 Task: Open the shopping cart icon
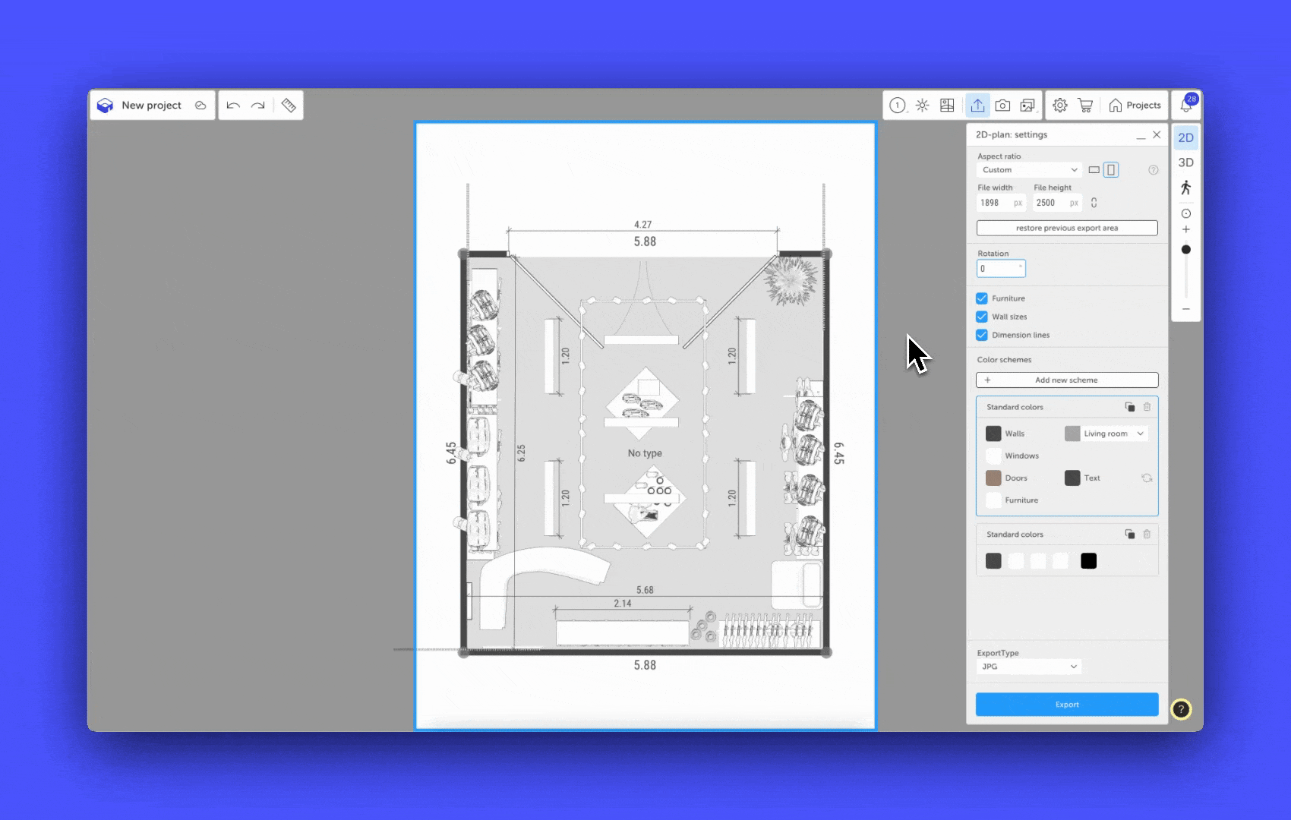click(1085, 106)
